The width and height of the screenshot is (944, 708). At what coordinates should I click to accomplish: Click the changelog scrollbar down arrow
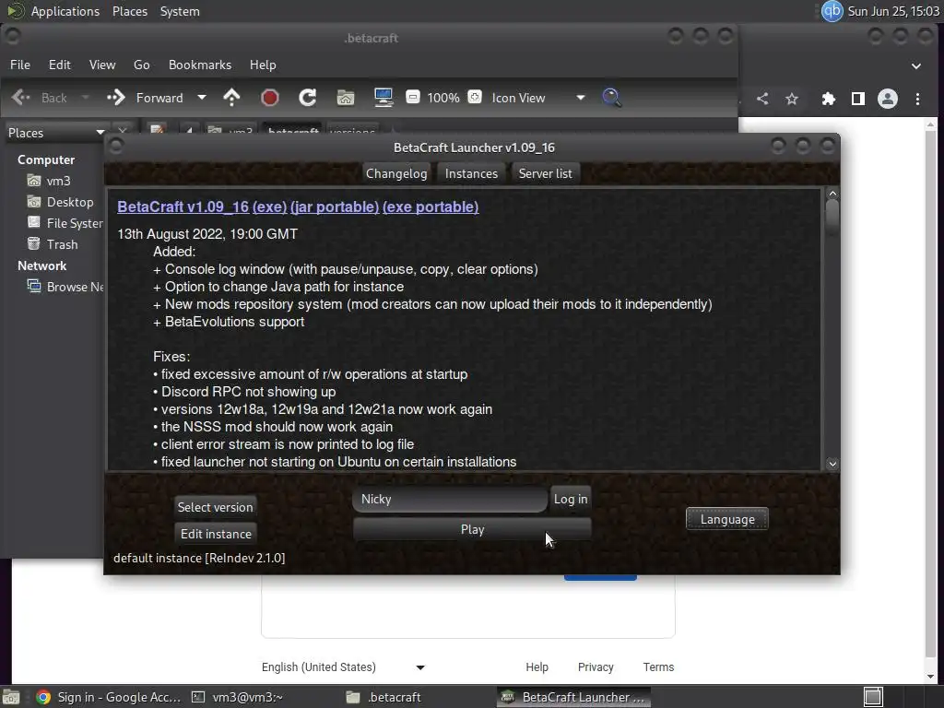coord(832,464)
